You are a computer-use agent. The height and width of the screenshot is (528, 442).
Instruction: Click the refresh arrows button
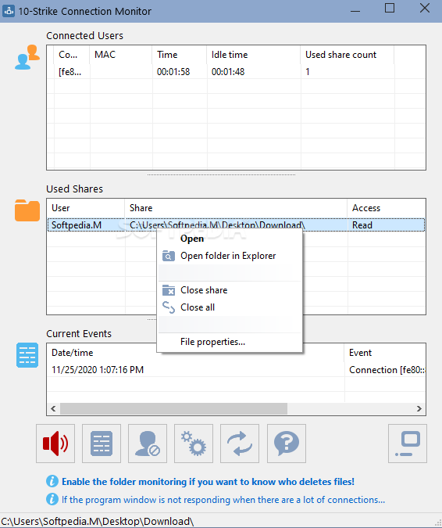click(x=240, y=444)
